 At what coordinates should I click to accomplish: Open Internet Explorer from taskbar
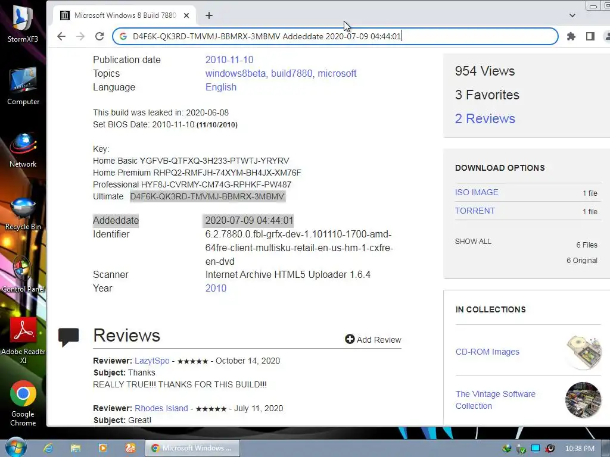[48, 448]
